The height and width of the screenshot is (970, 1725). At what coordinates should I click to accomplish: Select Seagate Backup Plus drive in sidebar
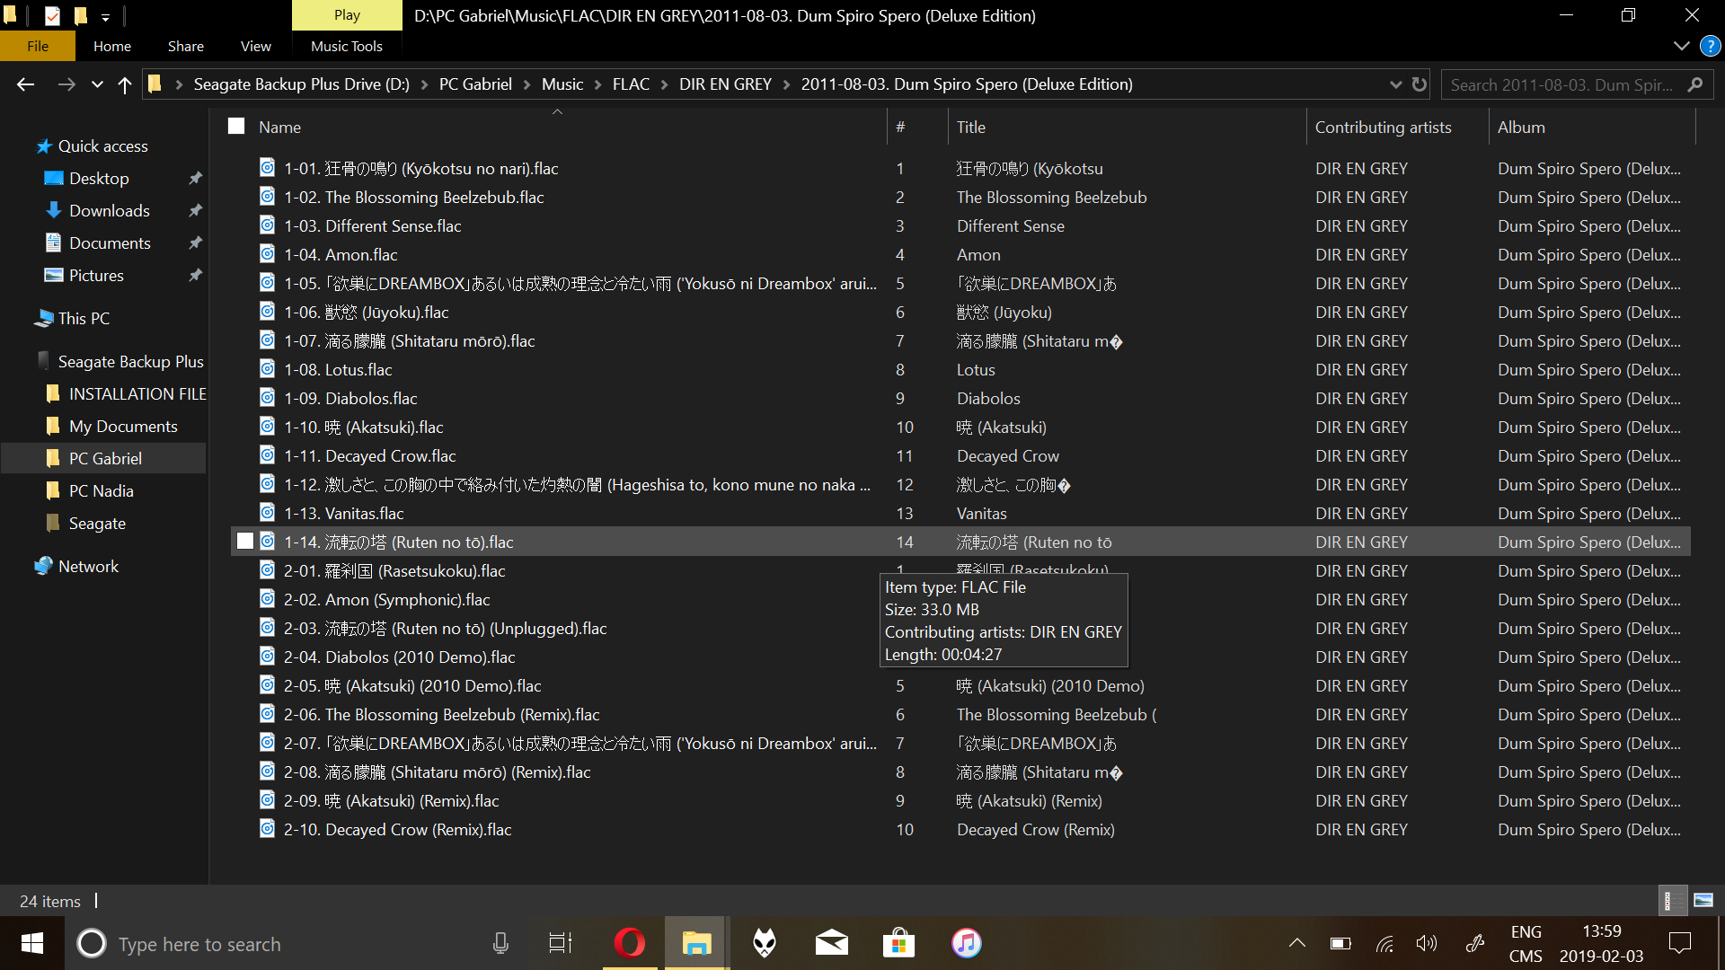[x=130, y=361]
